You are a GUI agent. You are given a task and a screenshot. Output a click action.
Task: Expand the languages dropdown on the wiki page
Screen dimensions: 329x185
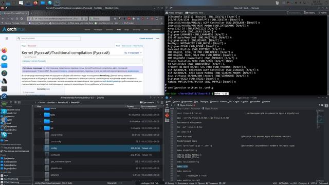click(133, 53)
